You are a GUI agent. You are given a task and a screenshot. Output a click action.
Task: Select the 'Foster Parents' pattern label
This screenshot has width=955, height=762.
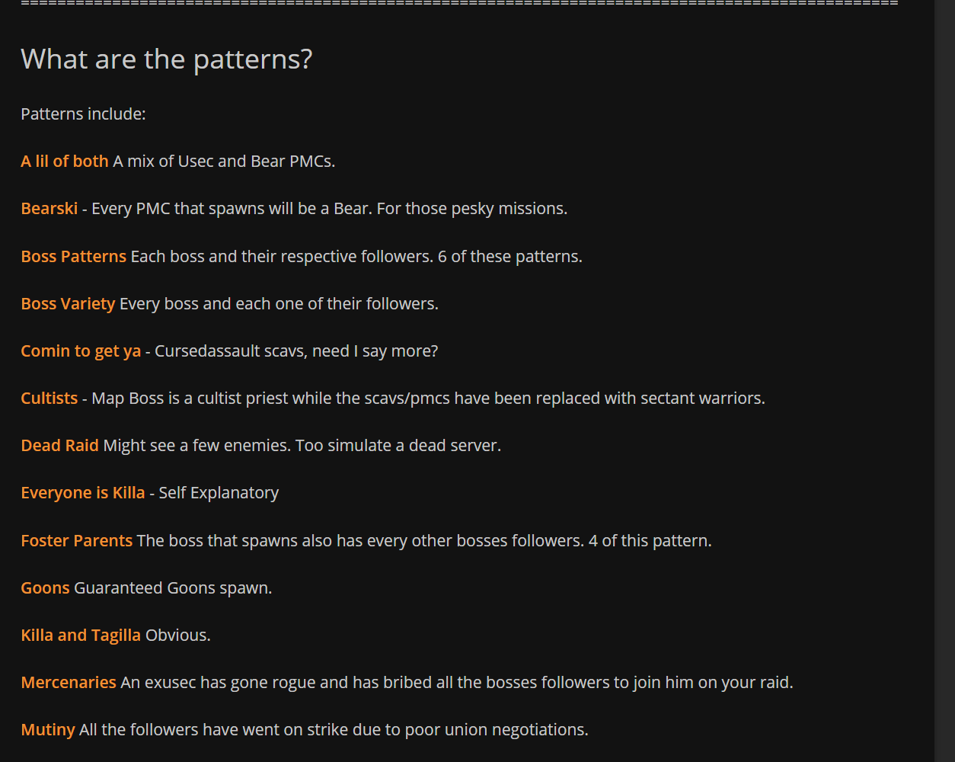tap(77, 541)
